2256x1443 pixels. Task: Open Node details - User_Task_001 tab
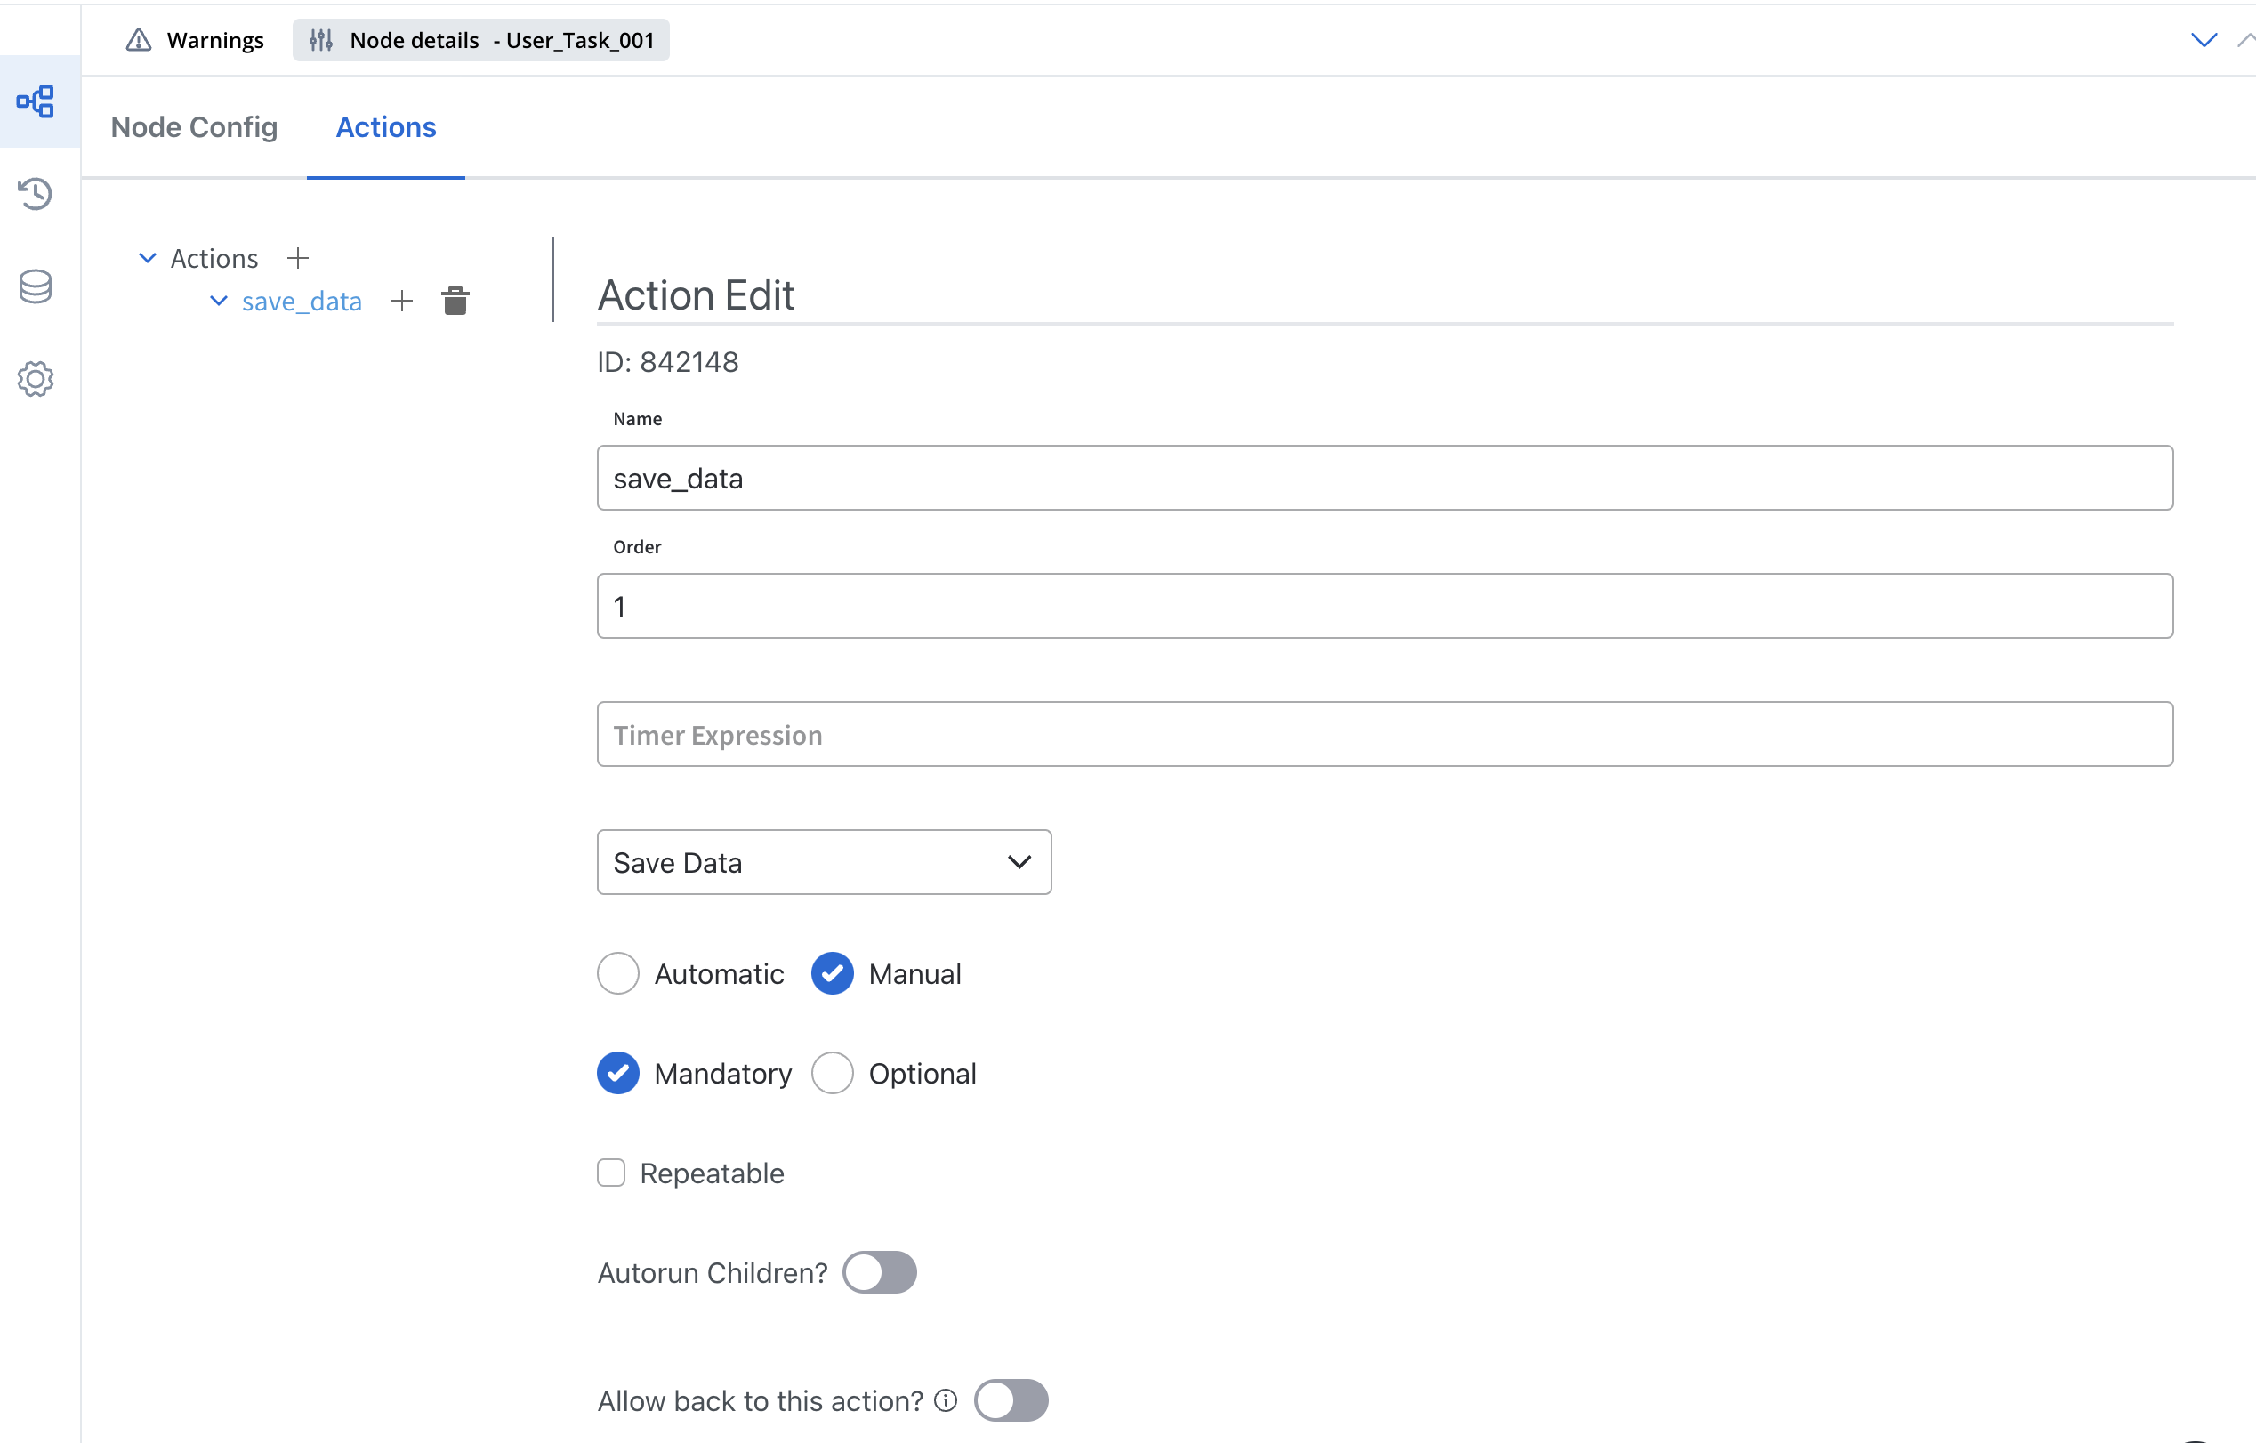[481, 40]
